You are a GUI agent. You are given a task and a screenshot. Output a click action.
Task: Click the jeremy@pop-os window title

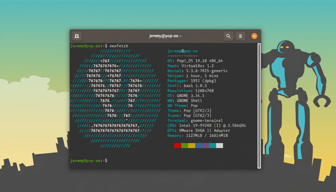(164, 36)
